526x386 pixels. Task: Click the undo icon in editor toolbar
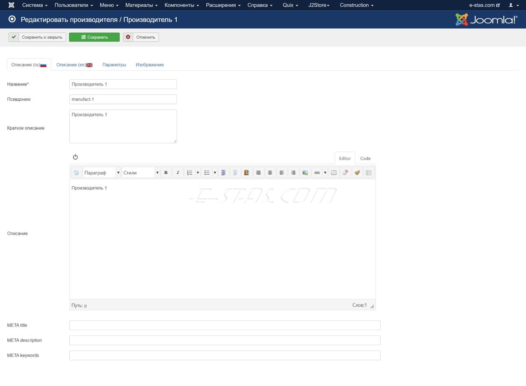point(76,173)
